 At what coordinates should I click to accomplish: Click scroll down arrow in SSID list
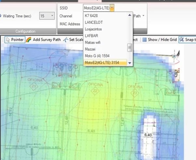click(130, 63)
